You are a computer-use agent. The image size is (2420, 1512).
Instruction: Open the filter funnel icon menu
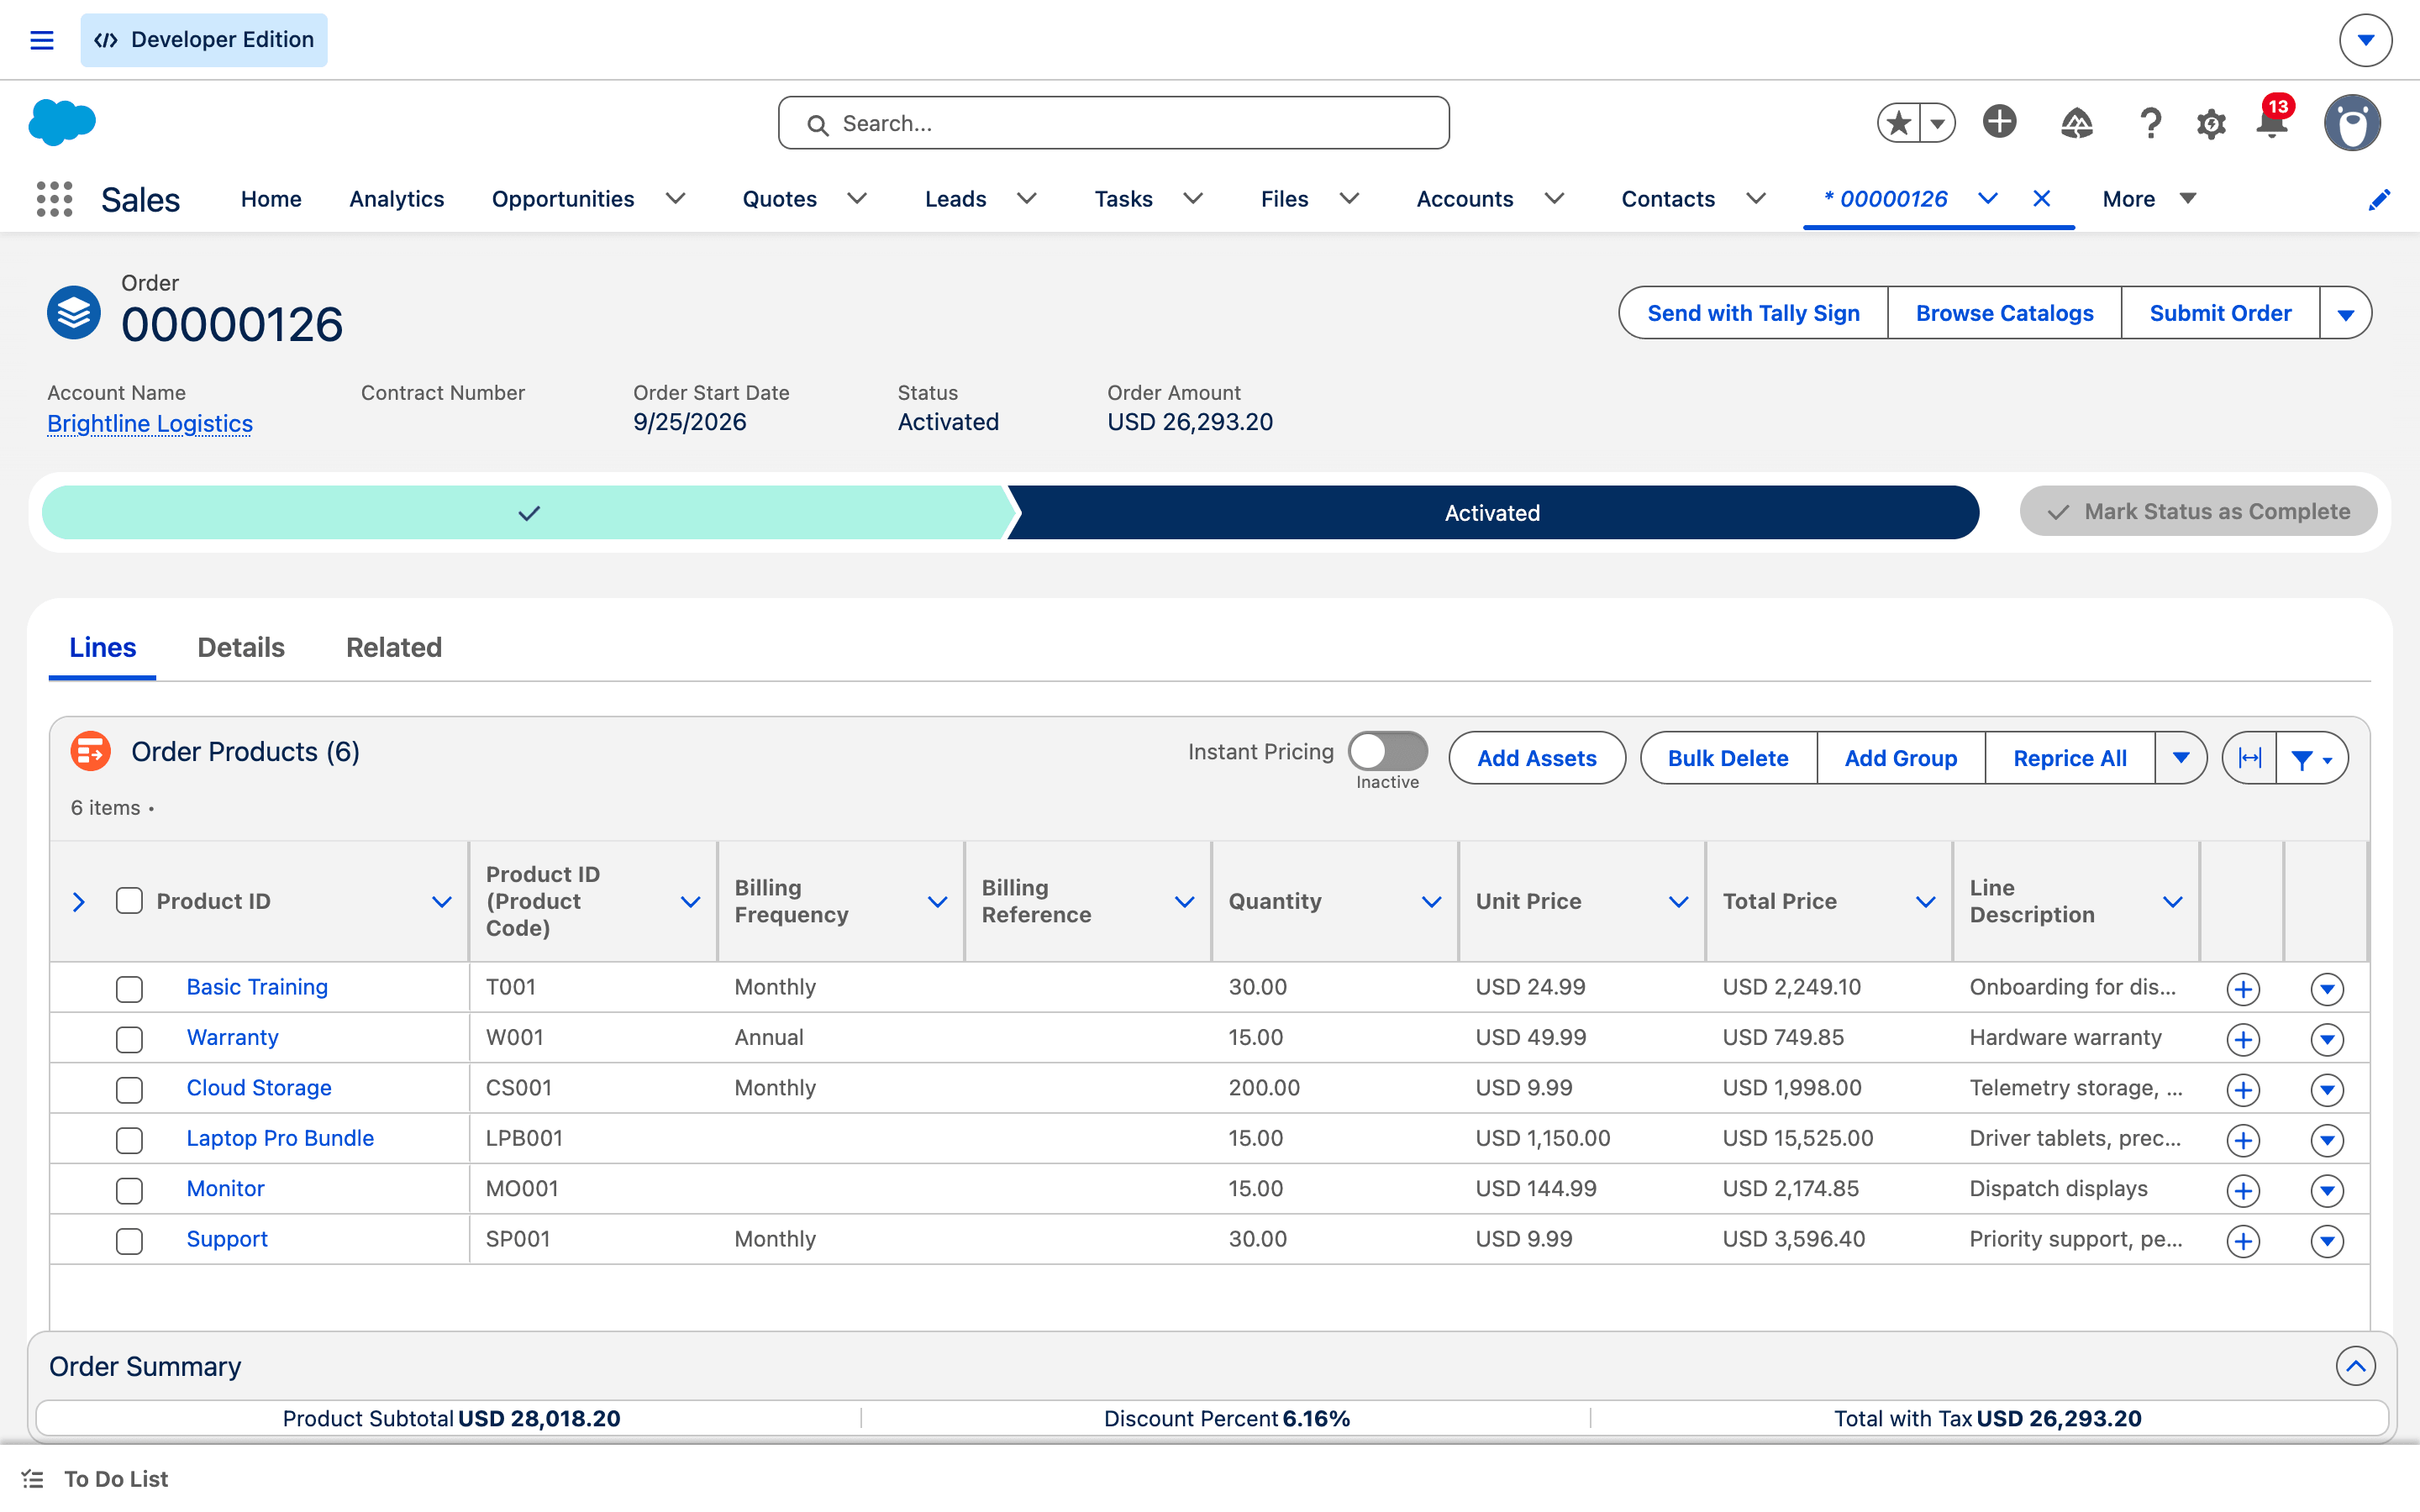(2312, 758)
